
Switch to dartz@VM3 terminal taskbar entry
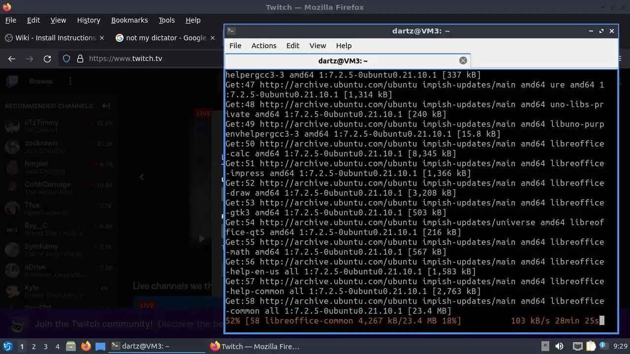pyautogui.click(x=157, y=346)
